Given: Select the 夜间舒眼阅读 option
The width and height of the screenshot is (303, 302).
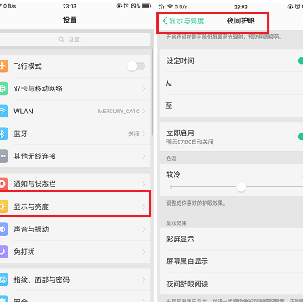Looking at the screenshot, I should click(232, 284).
